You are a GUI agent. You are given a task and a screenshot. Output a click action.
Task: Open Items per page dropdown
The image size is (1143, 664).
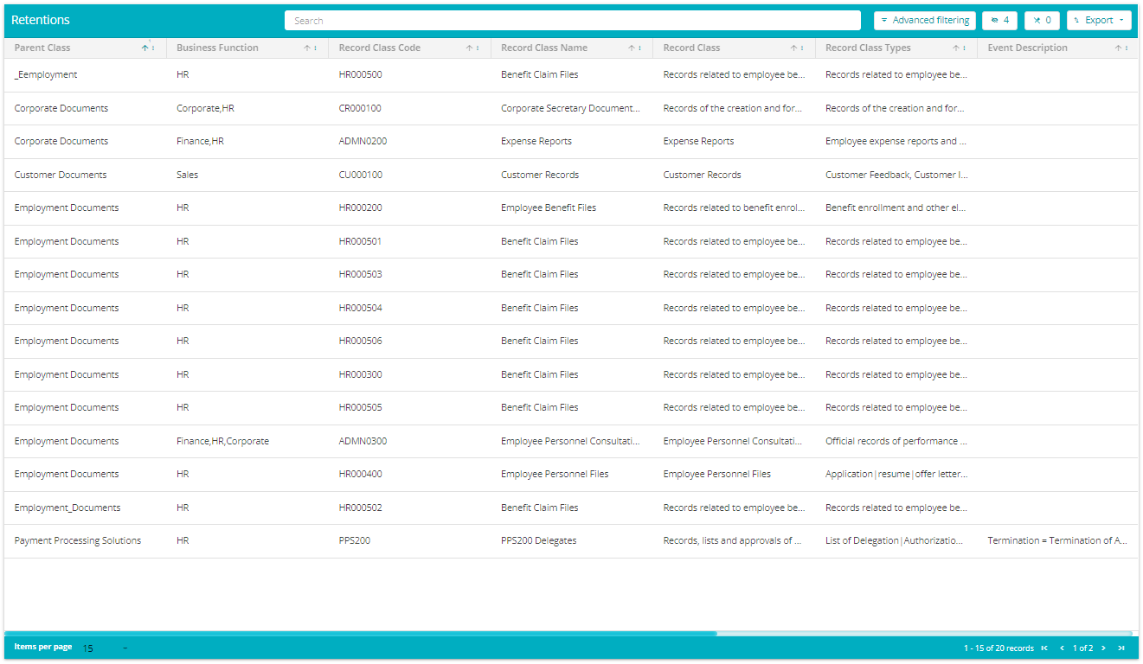(x=106, y=648)
